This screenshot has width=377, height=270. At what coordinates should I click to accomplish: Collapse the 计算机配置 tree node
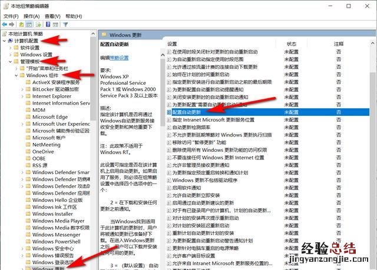4,41
